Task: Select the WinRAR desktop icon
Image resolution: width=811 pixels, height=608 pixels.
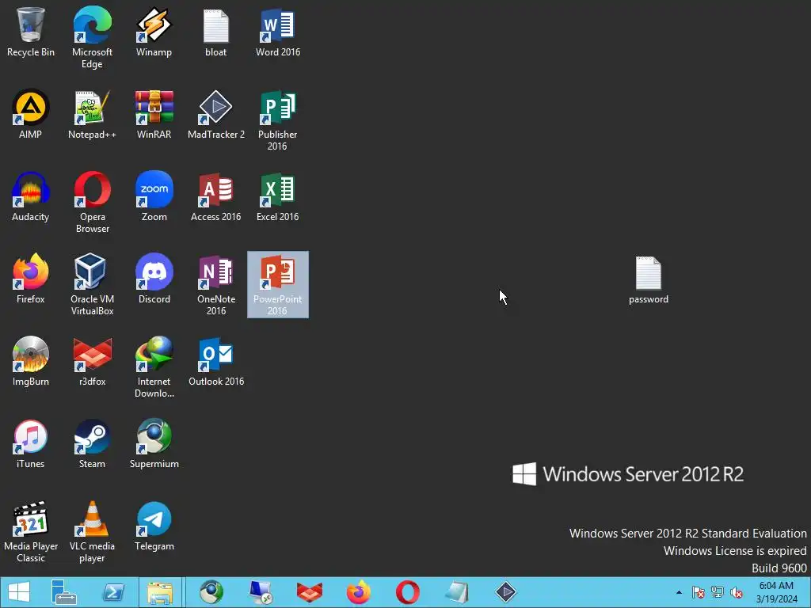Action: [154, 114]
